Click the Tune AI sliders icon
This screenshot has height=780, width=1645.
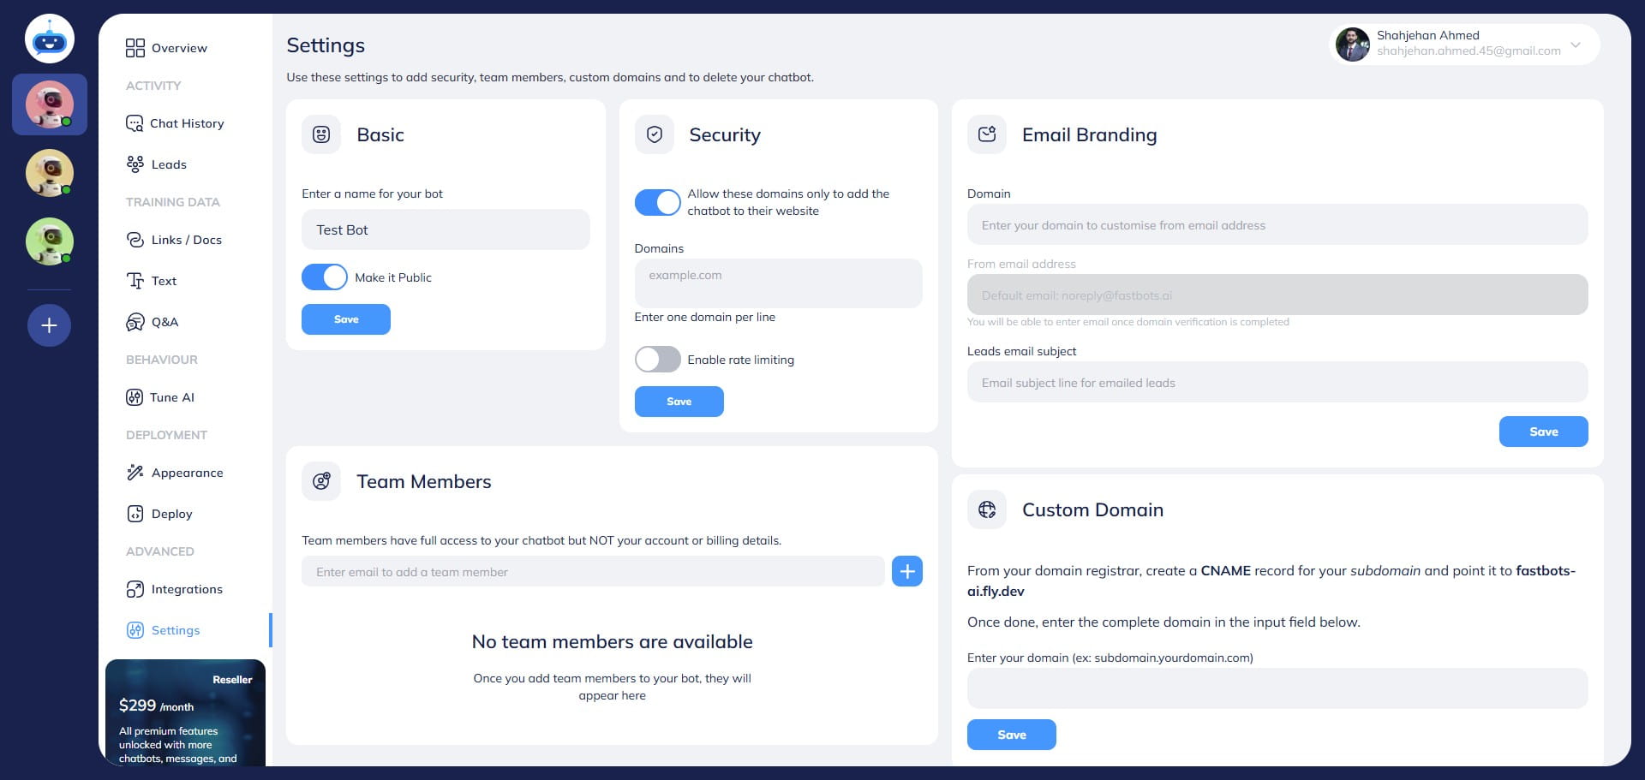(135, 397)
